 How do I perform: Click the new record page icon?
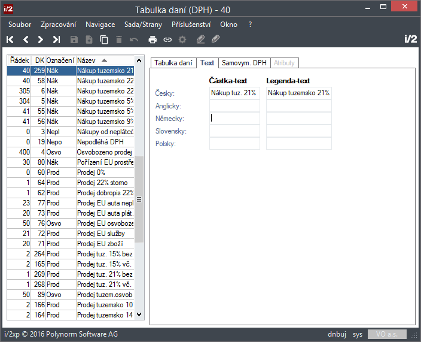89,40
